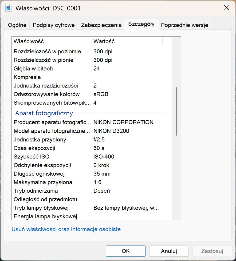Click the OK button
Image resolution: width=236 pixels, height=261 pixels.
pos(125,251)
